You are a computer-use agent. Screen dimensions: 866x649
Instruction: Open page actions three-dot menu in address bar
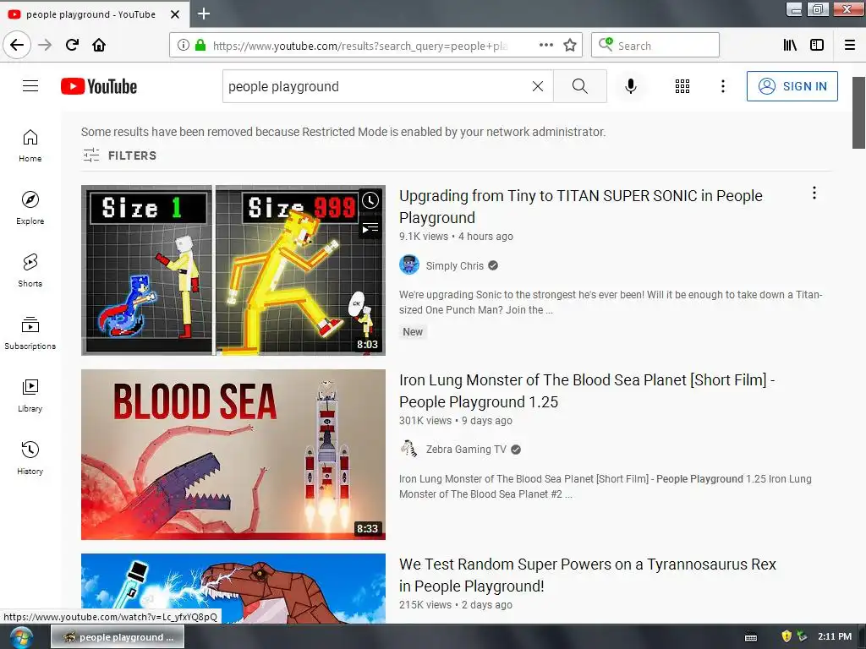tap(546, 46)
